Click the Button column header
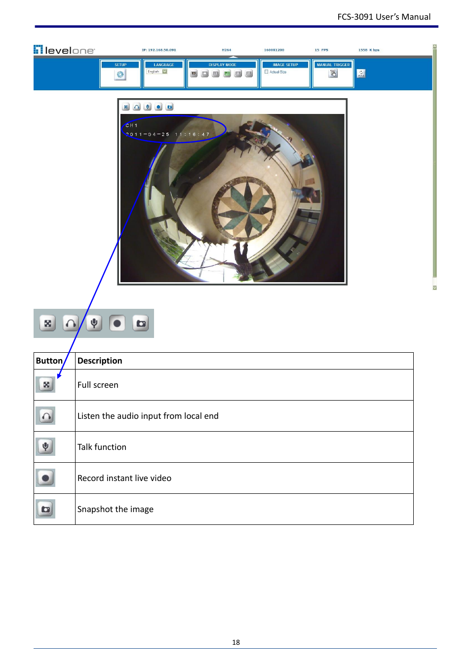471x666 pixels. coord(49,361)
